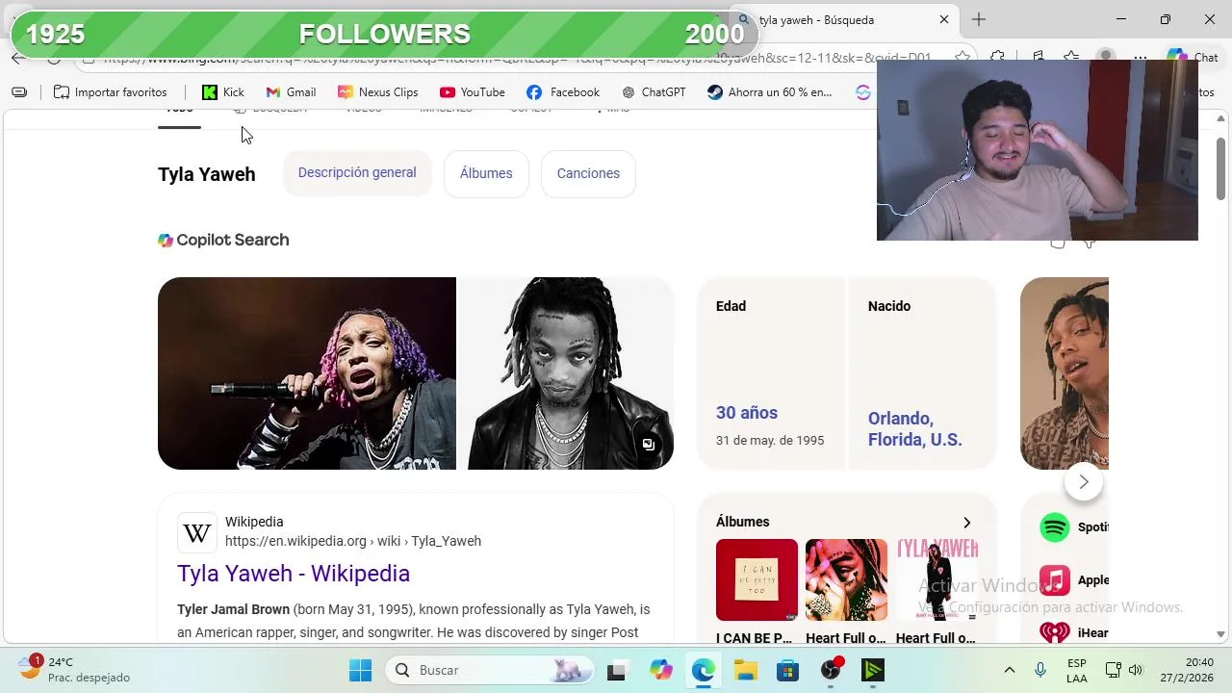Open the Gmail bookmark
Viewport: 1232px width, 693px height.
(x=291, y=92)
